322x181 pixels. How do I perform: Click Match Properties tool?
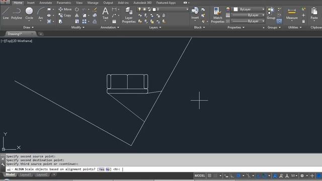[217, 15]
